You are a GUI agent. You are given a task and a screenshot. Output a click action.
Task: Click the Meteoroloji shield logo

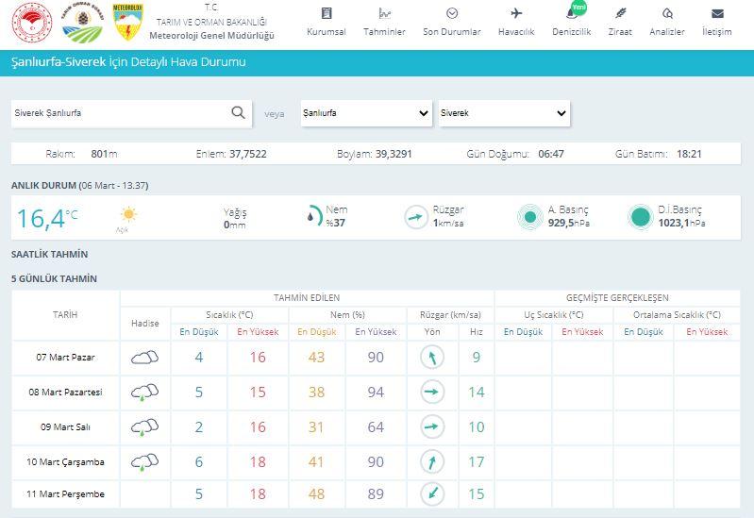[128, 22]
